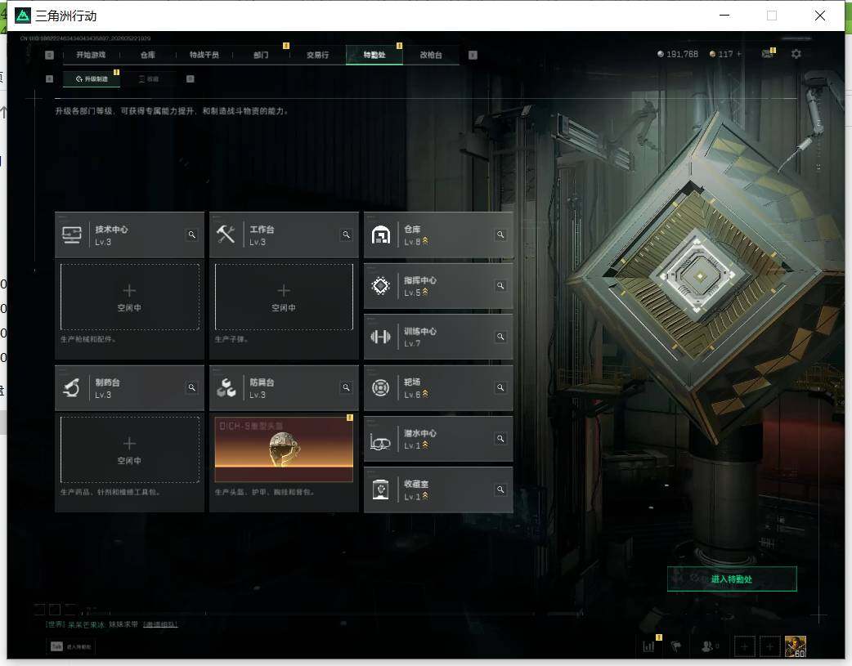Inspect 收藏室 with magnifier icon

click(500, 489)
